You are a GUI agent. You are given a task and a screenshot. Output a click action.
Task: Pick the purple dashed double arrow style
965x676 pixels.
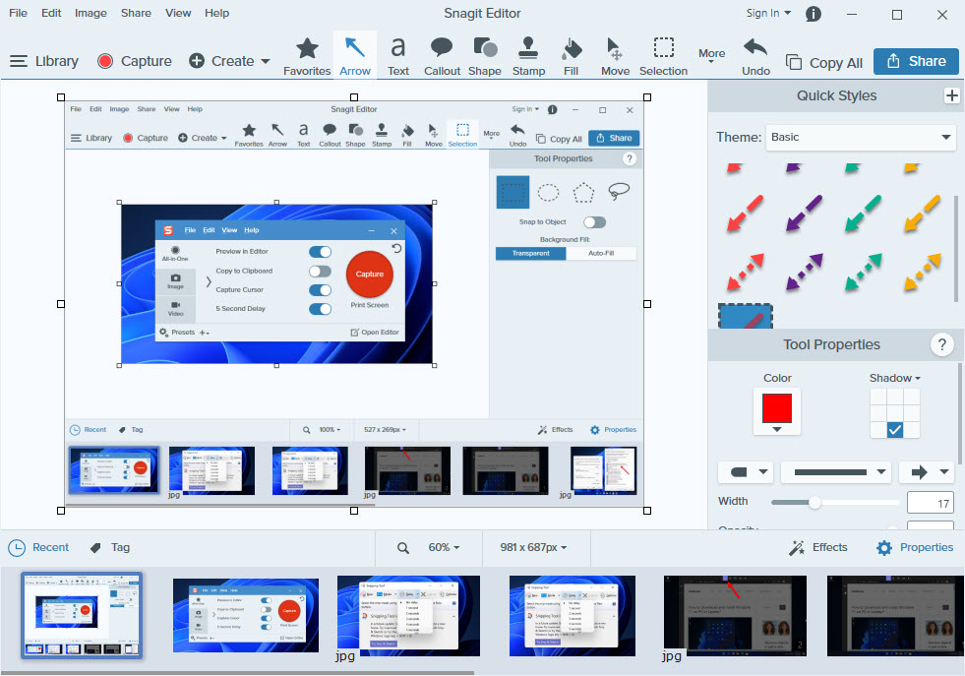click(x=804, y=272)
